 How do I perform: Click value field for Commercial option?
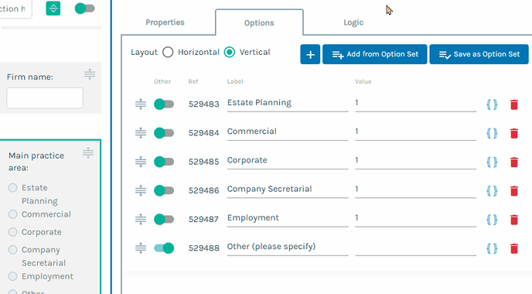(416, 132)
